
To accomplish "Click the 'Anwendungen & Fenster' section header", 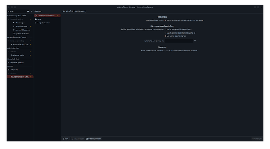I will 17,37.
